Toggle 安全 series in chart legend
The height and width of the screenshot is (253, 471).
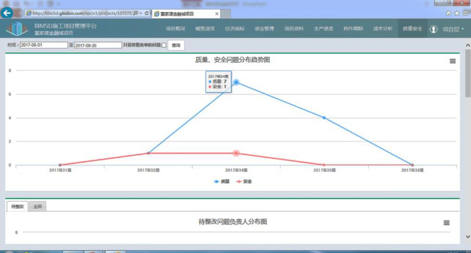[x=244, y=182]
